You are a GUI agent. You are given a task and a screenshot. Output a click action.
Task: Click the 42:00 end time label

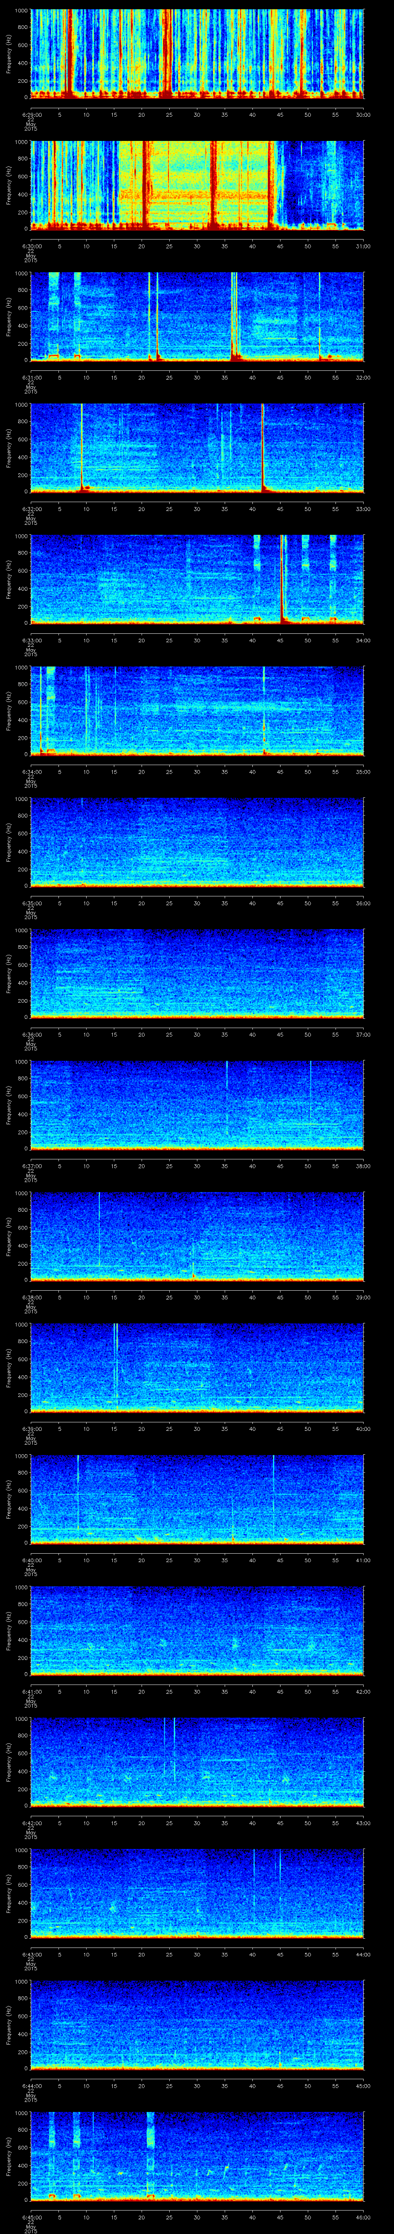(x=364, y=1691)
